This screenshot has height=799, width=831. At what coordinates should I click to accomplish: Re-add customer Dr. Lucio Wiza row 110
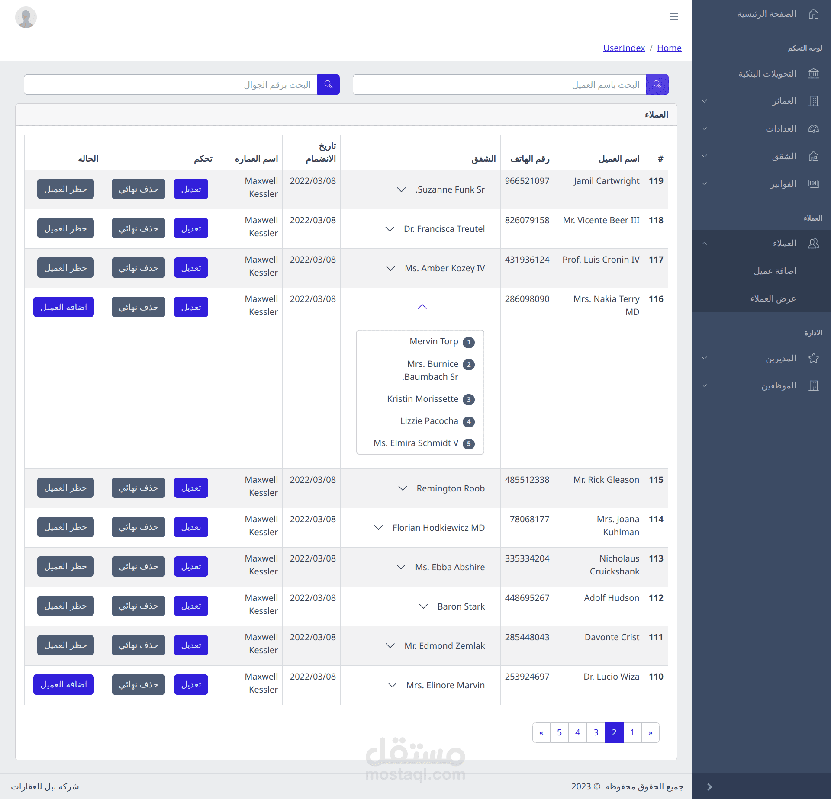point(64,685)
